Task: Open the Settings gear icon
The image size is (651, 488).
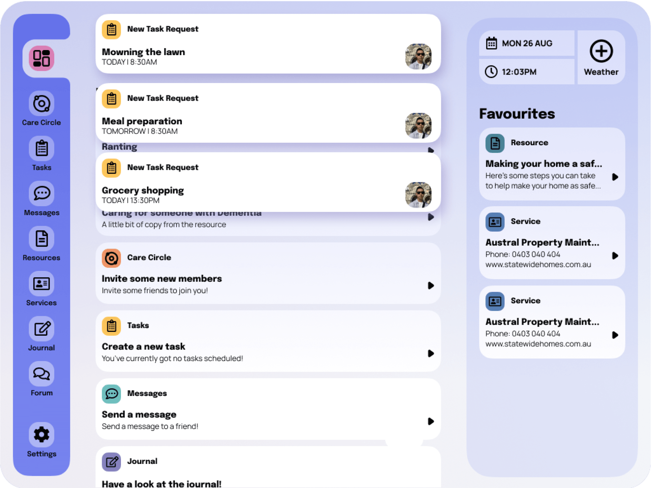Action: click(x=41, y=435)
